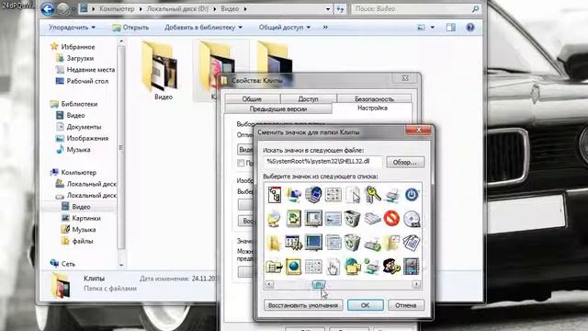Choose the stack of documents icon
Screen dimensions: 588x331
(411, 243)
